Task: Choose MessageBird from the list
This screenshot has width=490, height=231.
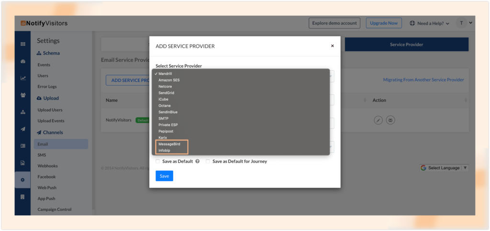Action: point(241,144)
